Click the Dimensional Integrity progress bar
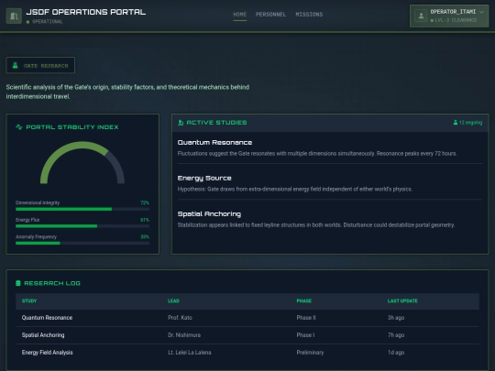The image size is (495, 371). pyautogui.click(x=82, y=209)
